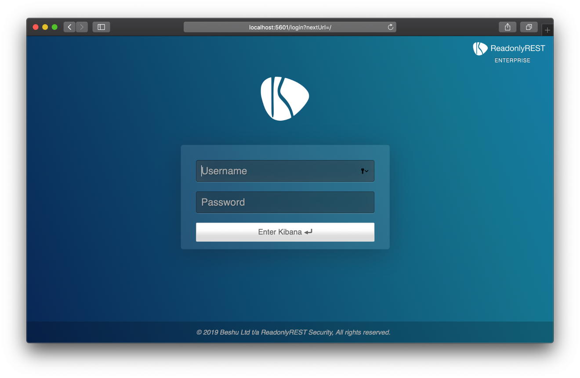Toggle the Safari sidebar panel
The width and height of the screenshot is (580, 378).
(101, 27)
